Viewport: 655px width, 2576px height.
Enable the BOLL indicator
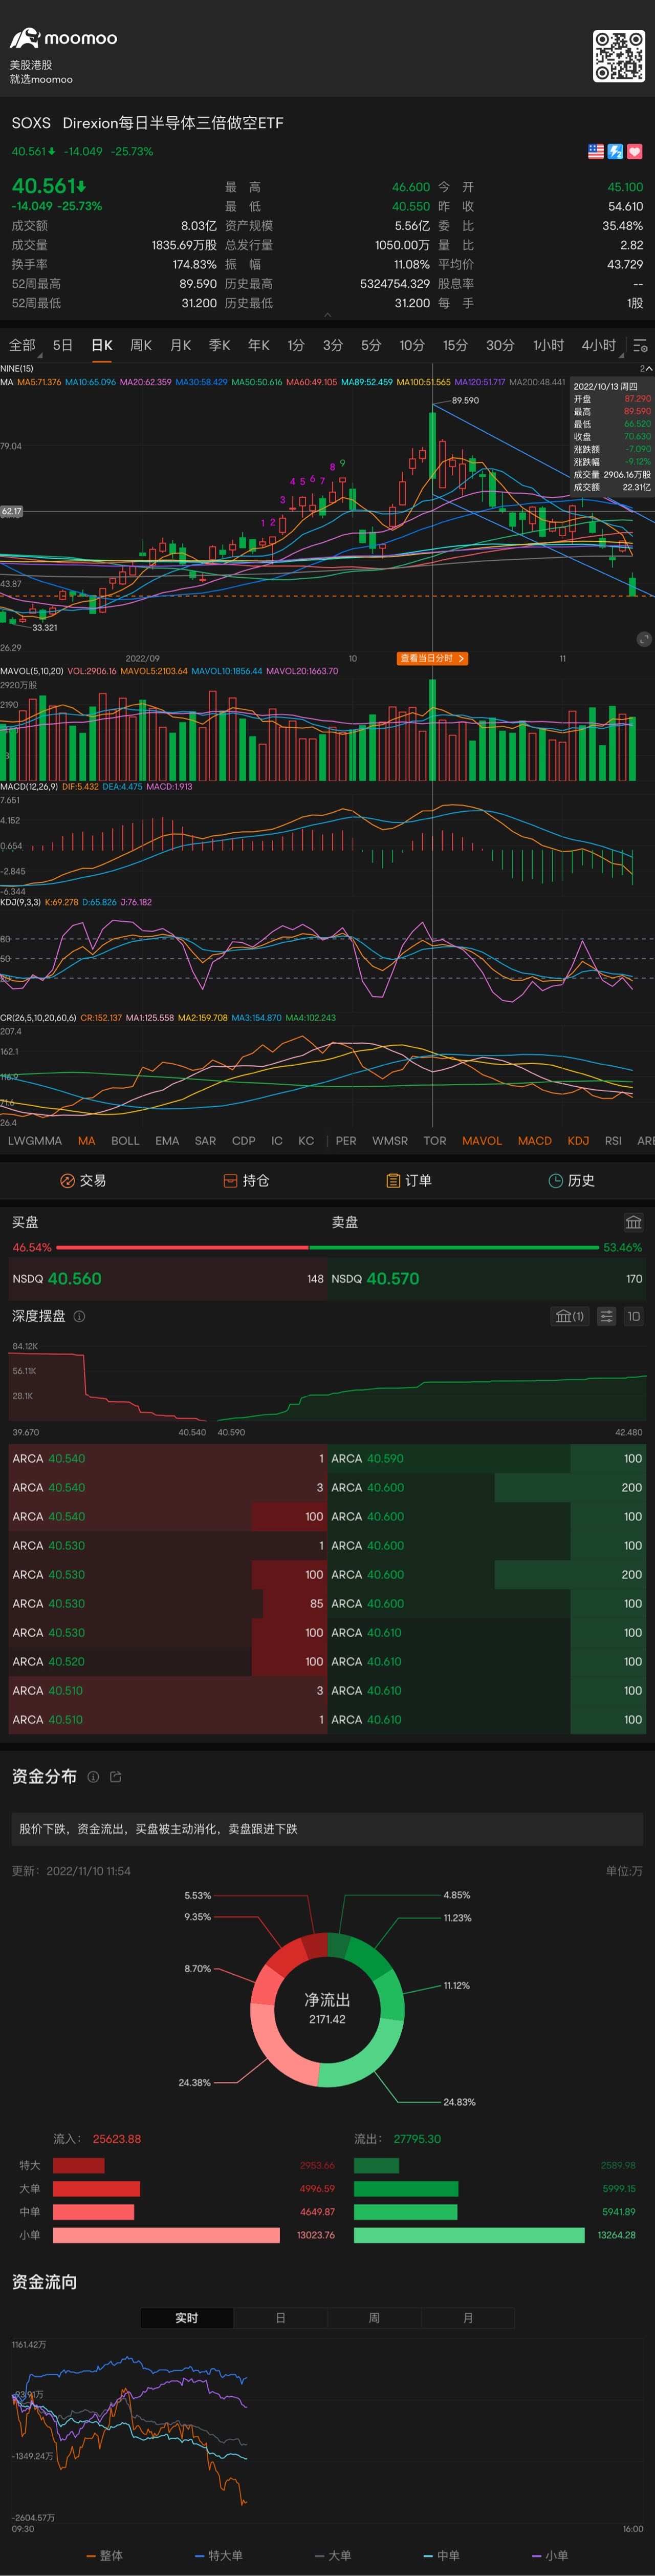[x=126, y=1140]
